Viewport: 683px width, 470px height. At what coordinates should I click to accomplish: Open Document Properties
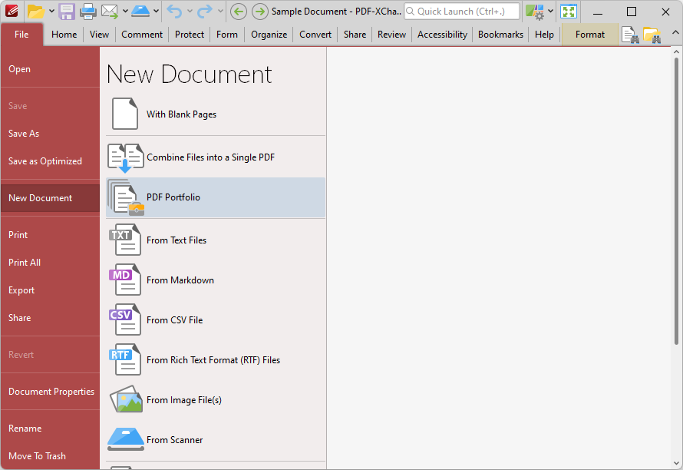50,392
